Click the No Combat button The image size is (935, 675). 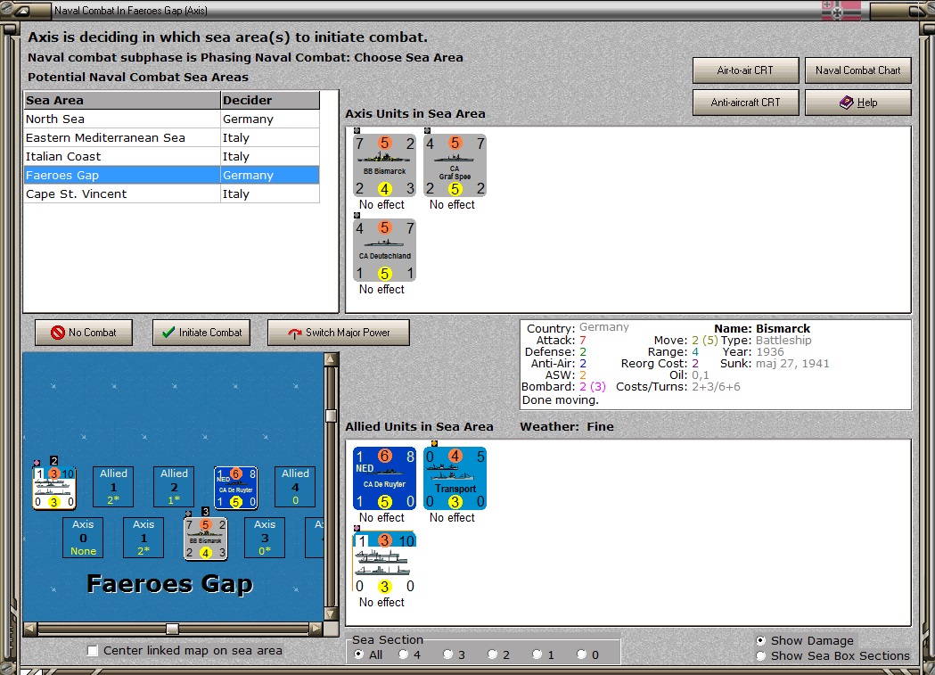(84, 333)
